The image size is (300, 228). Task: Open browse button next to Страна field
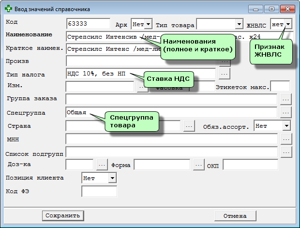click(189, 126)
